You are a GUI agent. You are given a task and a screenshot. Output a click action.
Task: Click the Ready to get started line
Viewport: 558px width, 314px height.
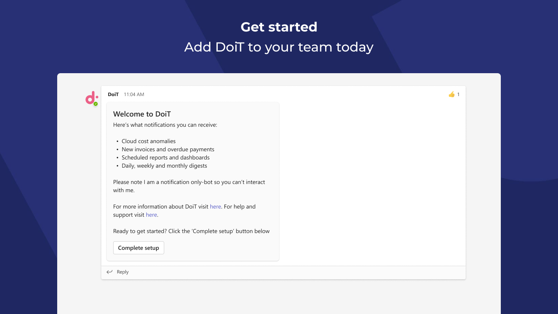tap(191, 231)
